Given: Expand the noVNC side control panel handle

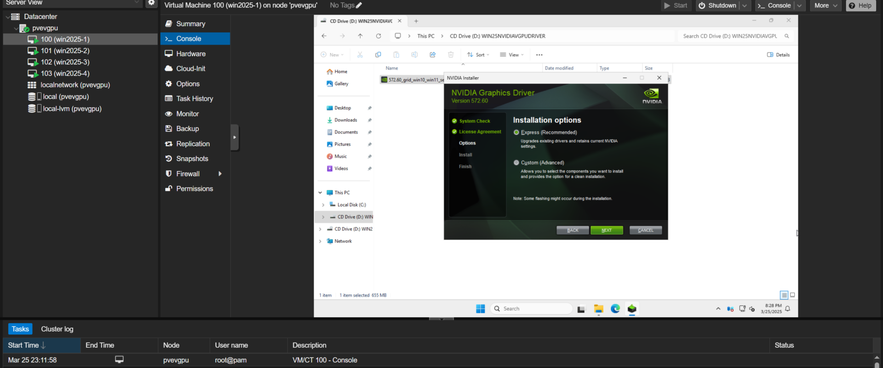Looking at the screenshot, I should click(x=235, y=137).
